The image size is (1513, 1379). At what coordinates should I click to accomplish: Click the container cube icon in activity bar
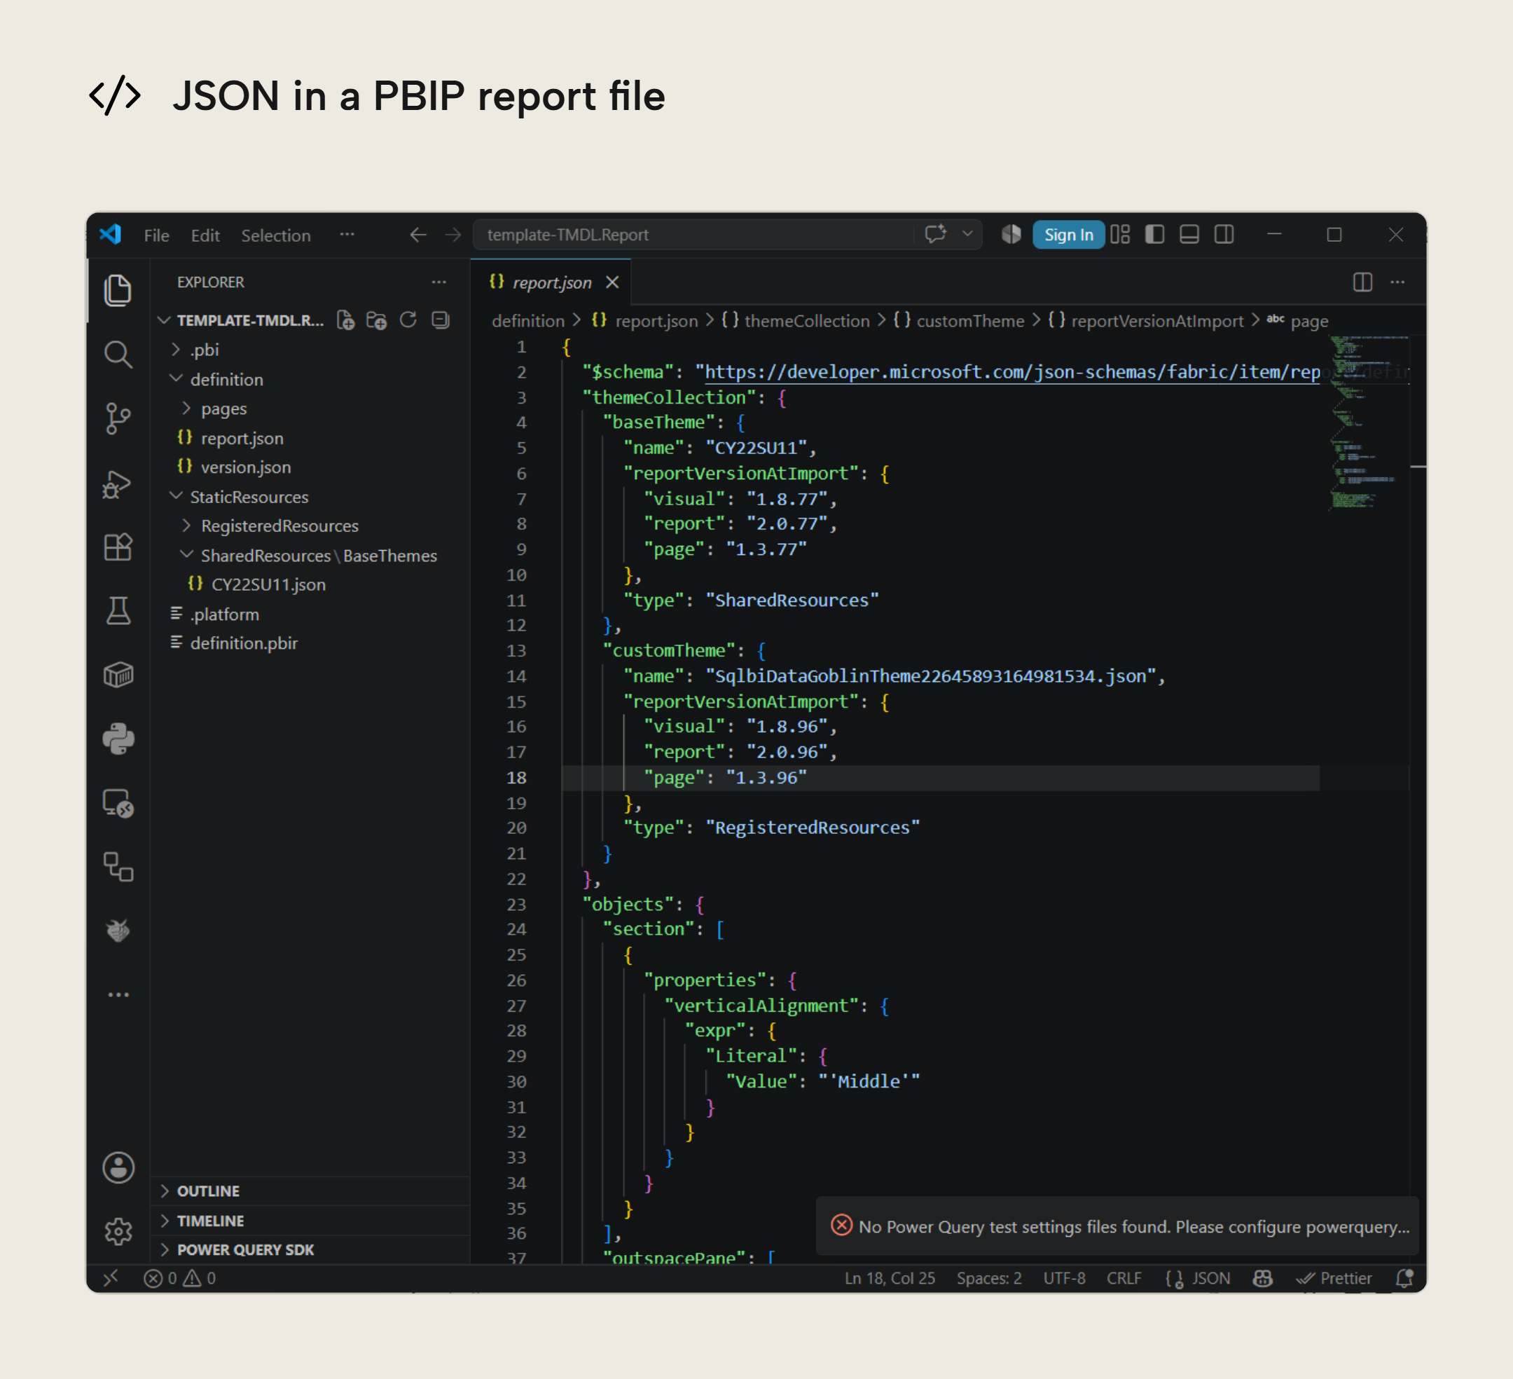pyautogui.click(x=118, y=675)
